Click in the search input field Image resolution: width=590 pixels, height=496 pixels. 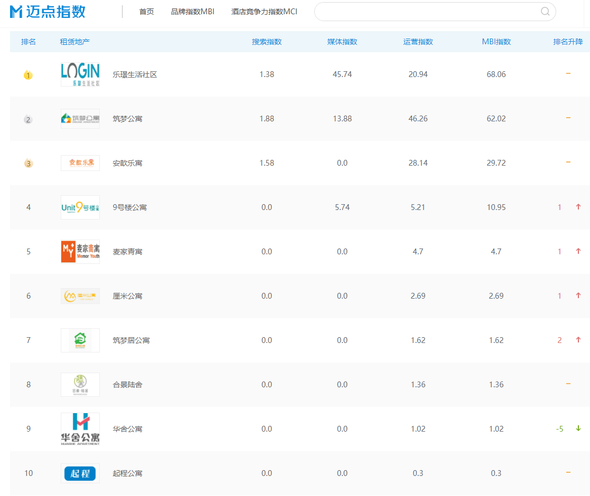pos(425,12)
